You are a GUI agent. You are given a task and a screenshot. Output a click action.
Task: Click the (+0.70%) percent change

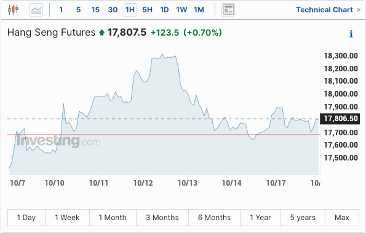(x=202, y=33)
